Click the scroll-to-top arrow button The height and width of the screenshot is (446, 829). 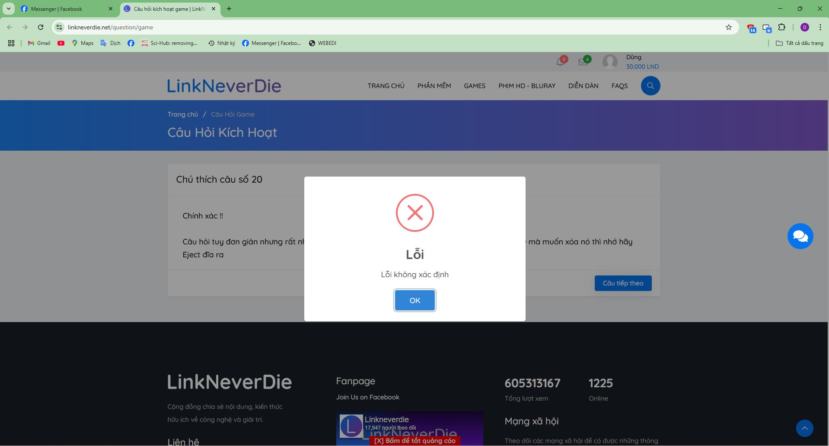[x=804, y=428]
